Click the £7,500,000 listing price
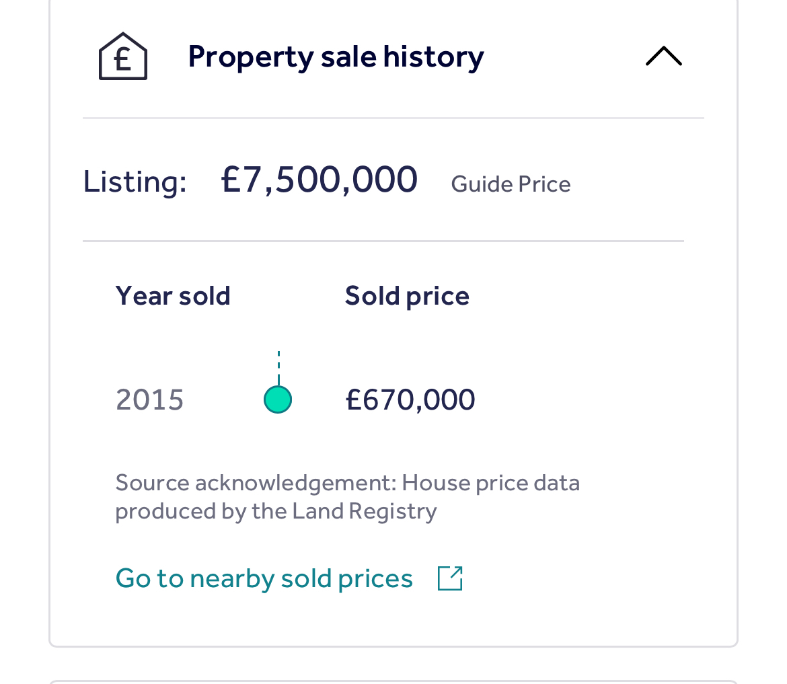The height and width of the screenshot is (684, 787). tap(320, 180)
